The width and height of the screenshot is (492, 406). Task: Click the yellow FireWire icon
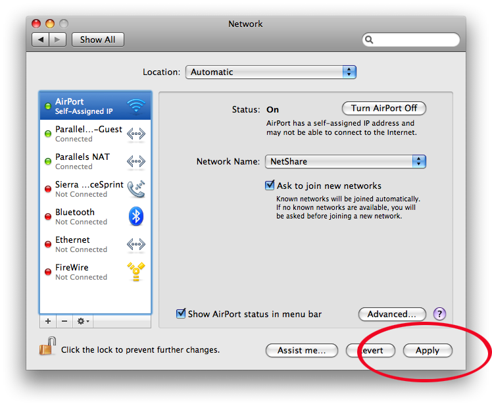point(136,272)
